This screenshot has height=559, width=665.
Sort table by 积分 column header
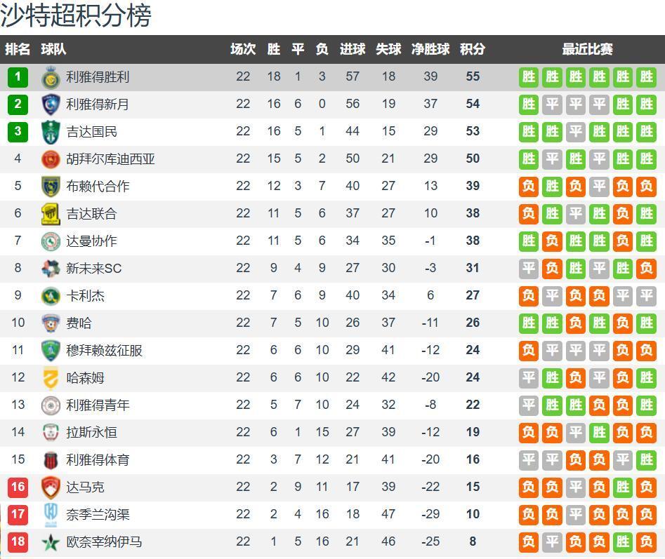[472, 49]
